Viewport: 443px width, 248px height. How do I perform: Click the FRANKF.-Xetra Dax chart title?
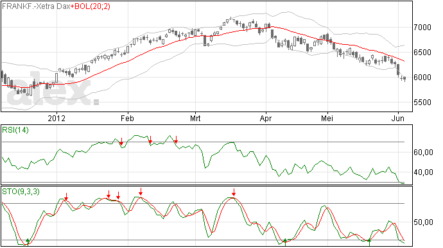coord(36,6)
